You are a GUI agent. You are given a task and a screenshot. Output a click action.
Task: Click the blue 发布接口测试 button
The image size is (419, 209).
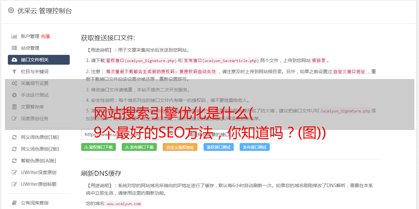click(254, 147)
